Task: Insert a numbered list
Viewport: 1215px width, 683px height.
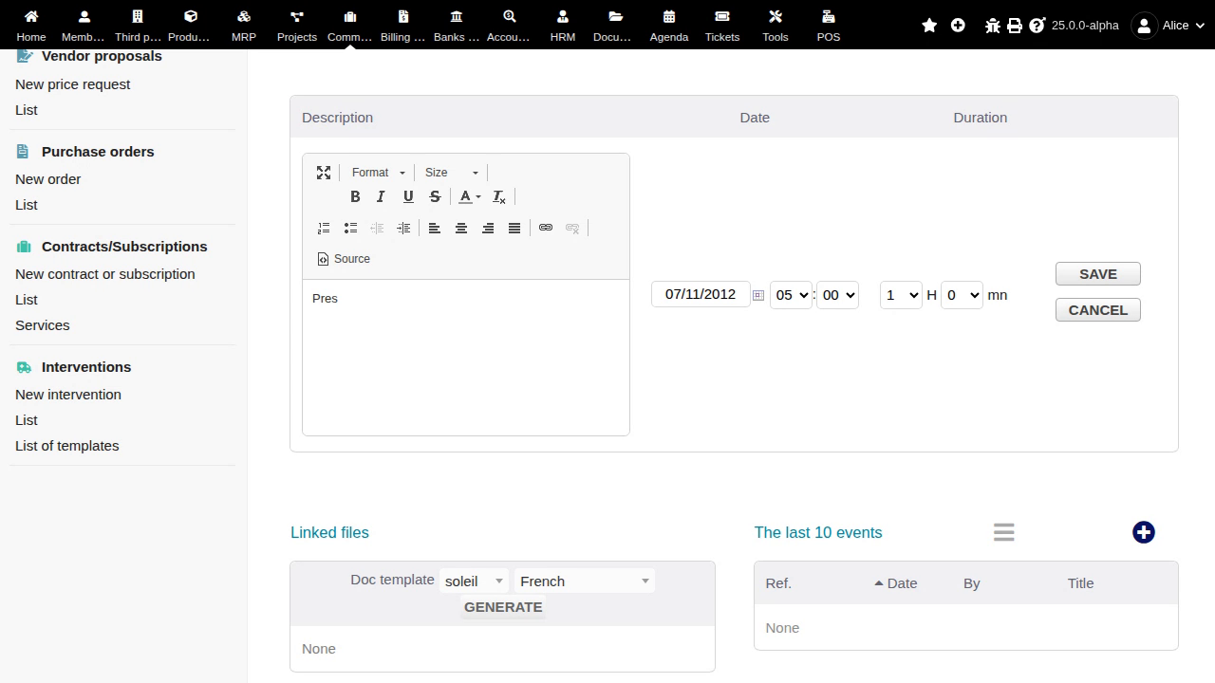Action: 324,228
